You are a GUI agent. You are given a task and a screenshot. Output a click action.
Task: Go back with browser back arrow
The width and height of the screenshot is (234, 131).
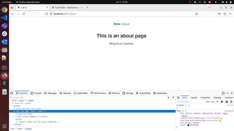pos(13,14)
